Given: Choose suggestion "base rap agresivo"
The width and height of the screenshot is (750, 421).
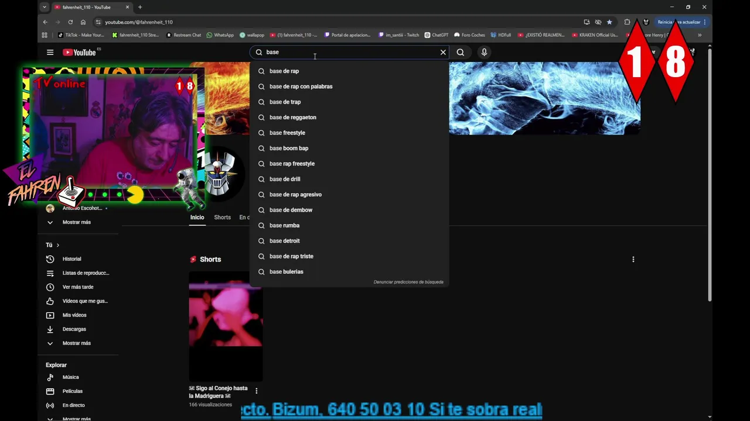Looking at the screenshot, I should tap(349, 194).
